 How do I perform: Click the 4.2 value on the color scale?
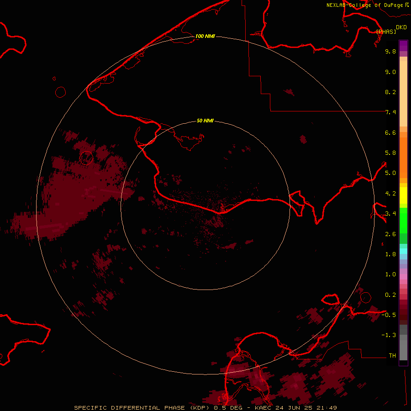point(390,194)
